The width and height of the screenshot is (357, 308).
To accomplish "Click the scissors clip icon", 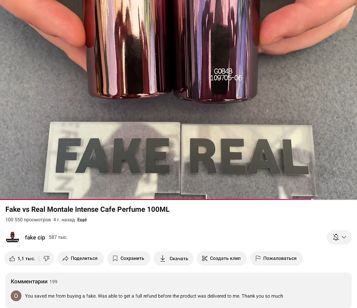I will click(204, 258).
